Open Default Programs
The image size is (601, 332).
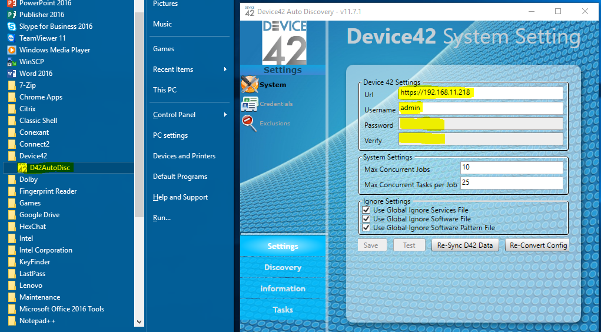[180, 177]
